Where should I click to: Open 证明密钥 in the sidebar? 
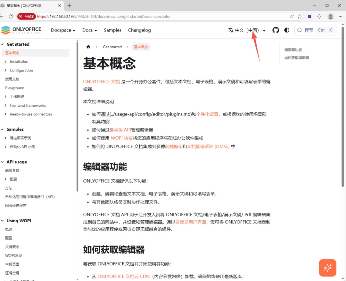coord(12,273)
